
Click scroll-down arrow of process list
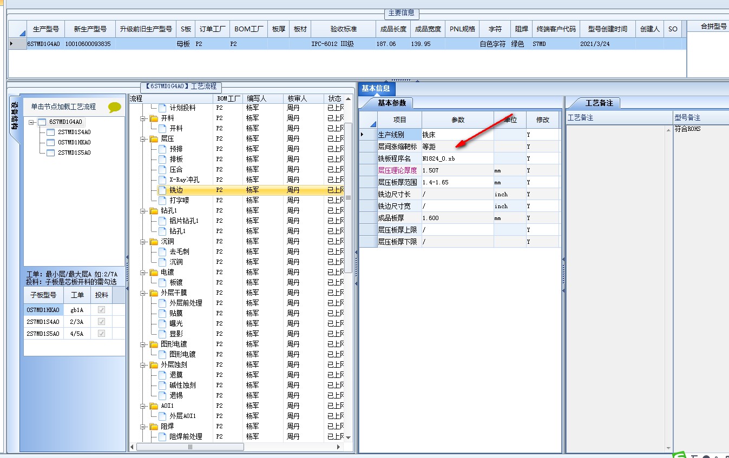click(349, 437)
